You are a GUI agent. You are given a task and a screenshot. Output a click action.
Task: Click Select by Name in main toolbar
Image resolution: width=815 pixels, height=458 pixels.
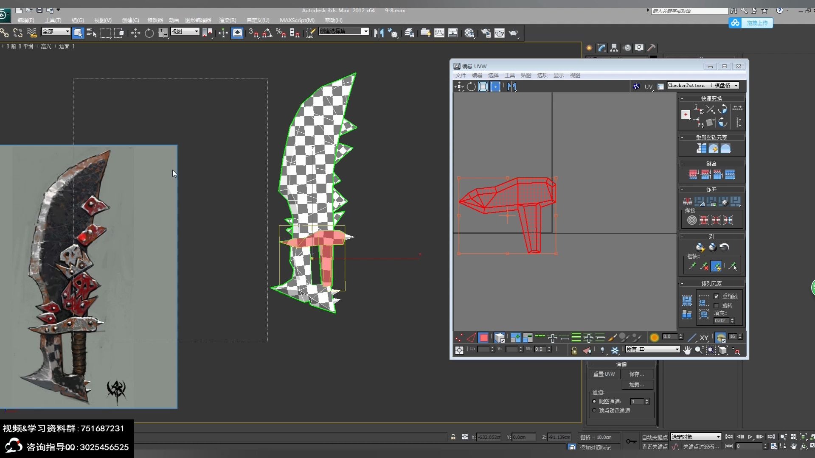(x=91, y=33)
